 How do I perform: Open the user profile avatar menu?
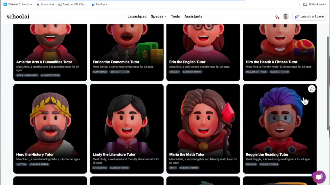click(x=286, y=16)
